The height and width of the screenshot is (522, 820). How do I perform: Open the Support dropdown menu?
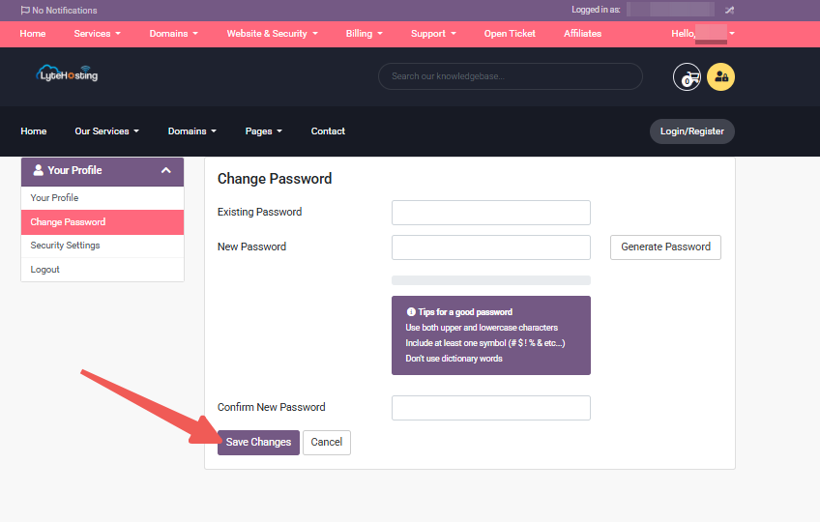(x=433, y=34)
